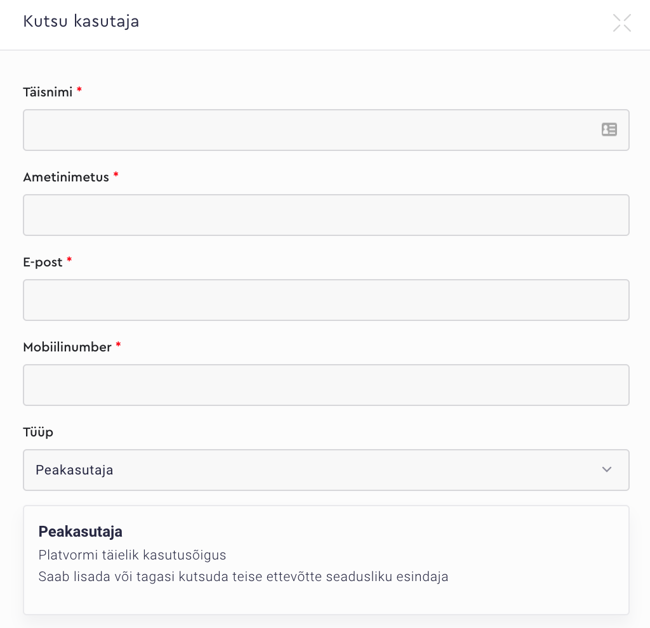This screenshot has height=628, width=650.
Task: Click the Täisnimi field label
Action: pos(48,92)
